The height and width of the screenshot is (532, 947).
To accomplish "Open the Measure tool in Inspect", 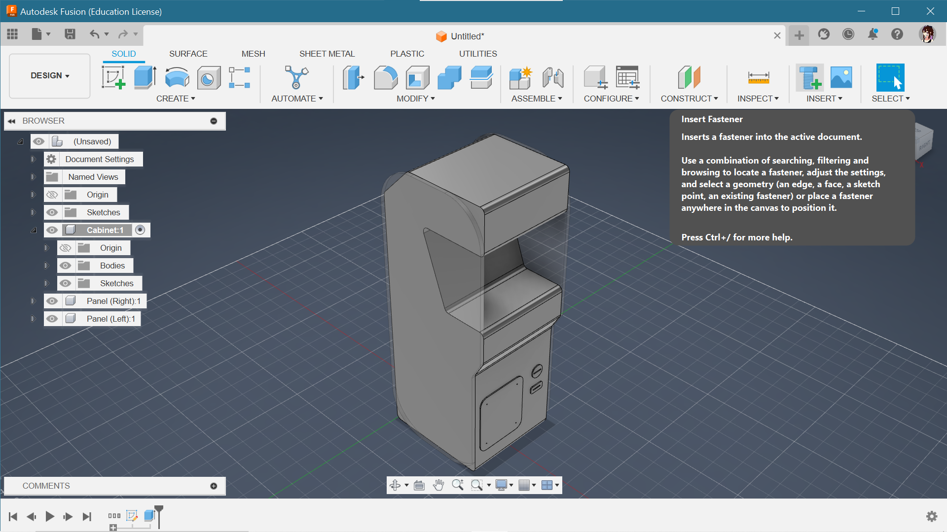I will coord(757,77).
